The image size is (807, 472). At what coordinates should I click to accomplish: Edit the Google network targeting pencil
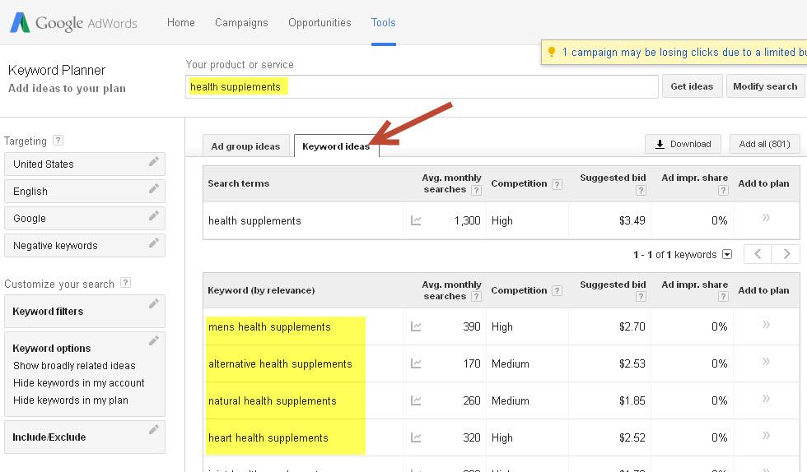pyautogui.click(x=153, y=216)
